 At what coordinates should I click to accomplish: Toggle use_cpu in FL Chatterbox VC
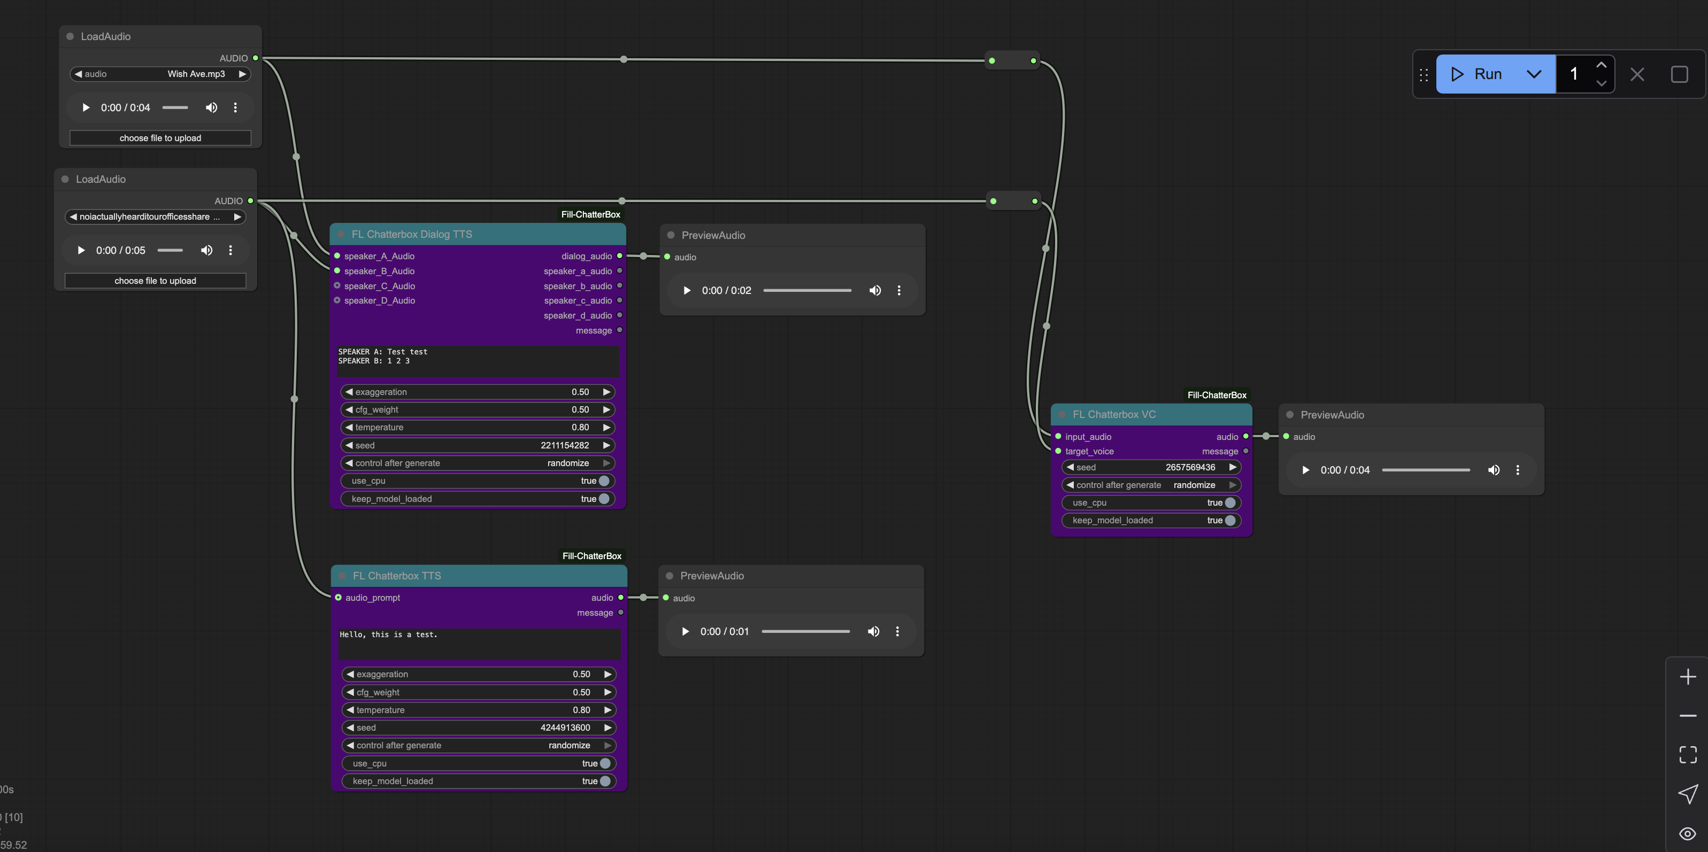tap(1230, 503)
